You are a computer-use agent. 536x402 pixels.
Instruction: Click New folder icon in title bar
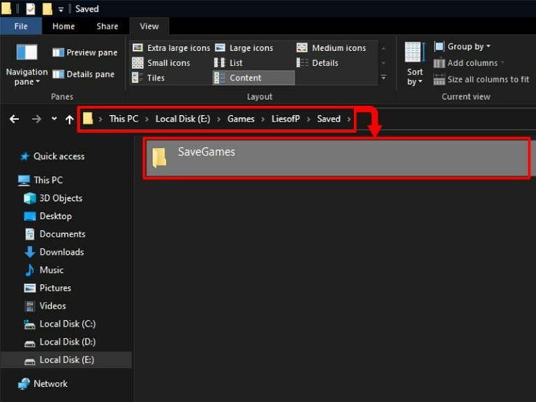point(47,8)
